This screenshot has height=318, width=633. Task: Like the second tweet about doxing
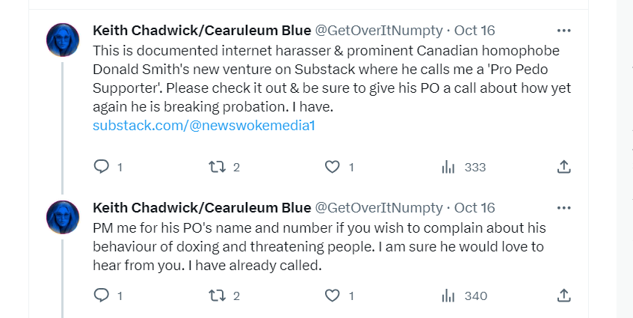click(333, 296)
